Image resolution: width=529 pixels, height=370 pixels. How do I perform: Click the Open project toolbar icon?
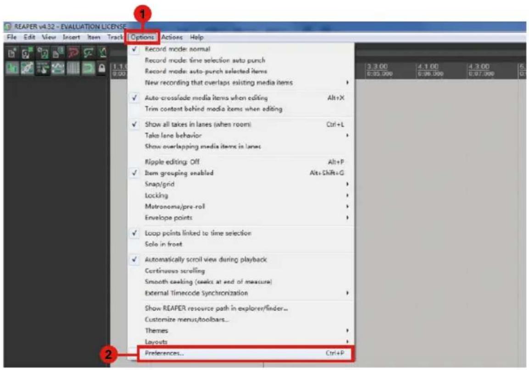pyautogui.click(x=27, y=53)
